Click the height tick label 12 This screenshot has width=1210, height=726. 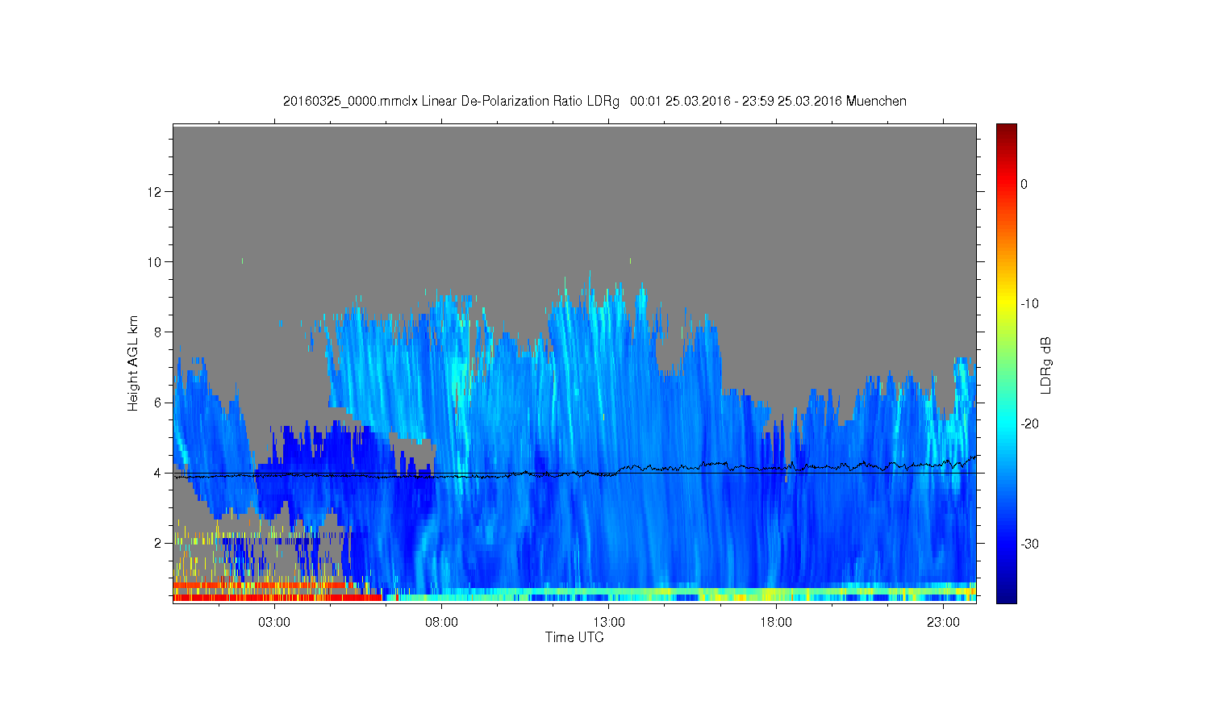coord(155,191)
